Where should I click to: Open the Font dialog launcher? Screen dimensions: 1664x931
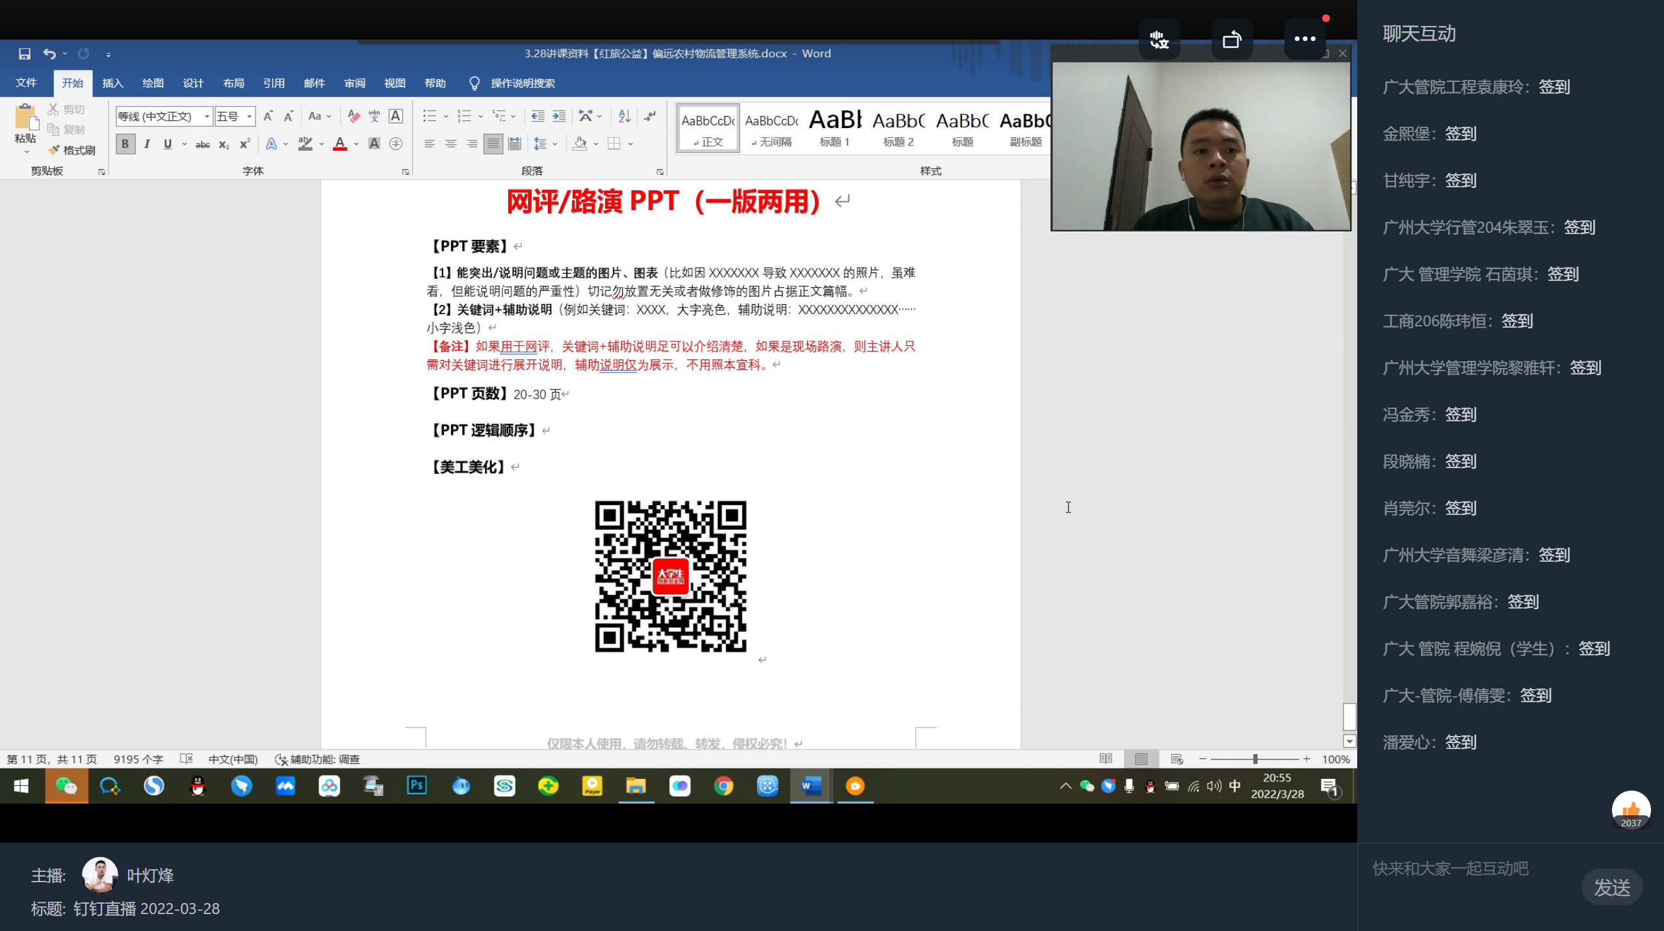[x=406, y=172]
